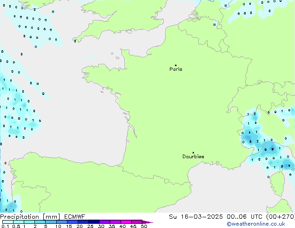Select the 5–10 mm legend swatch
295x228 pixels.
click(51, 222)
